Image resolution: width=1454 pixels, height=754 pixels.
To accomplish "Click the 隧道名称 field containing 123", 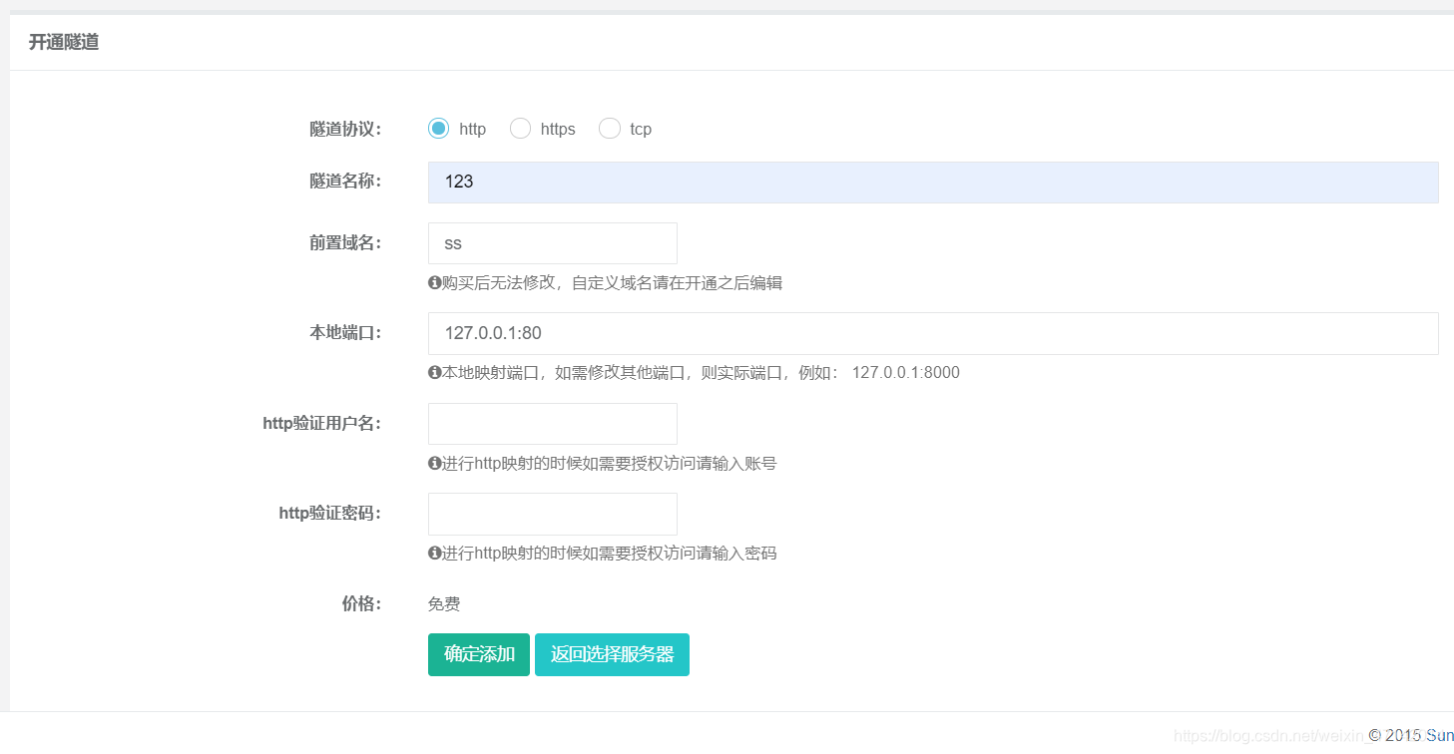I will [933, 183].
